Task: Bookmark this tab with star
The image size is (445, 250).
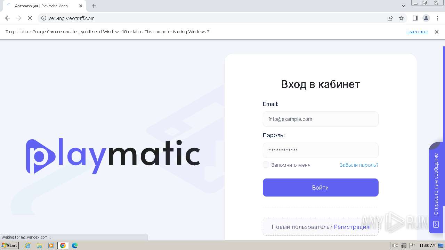Action: pyautogui.click(x=401, y=18)
